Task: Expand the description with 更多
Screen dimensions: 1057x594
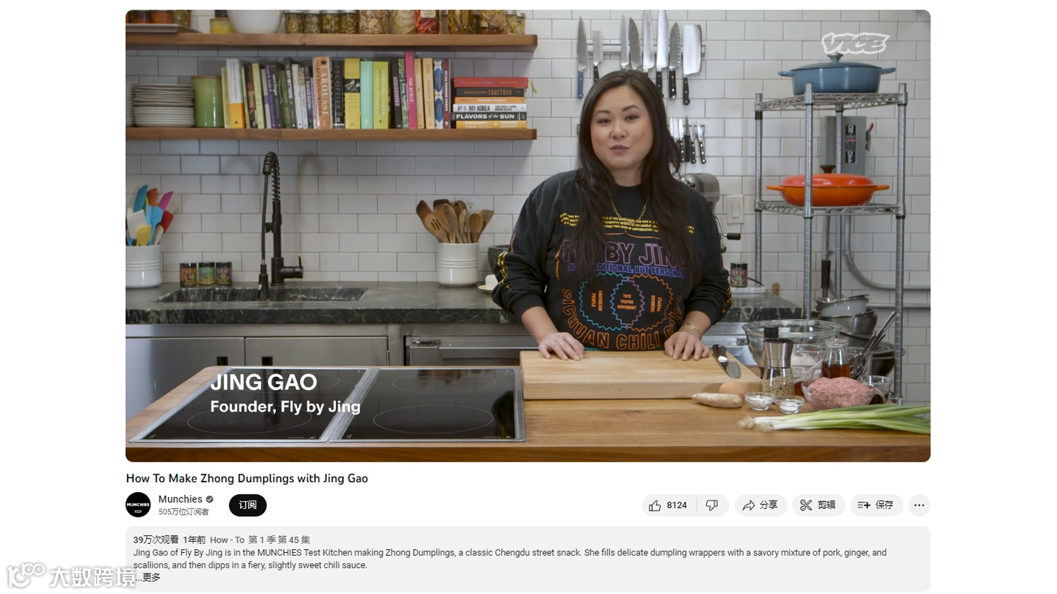Action: click(x=151, y=577)
